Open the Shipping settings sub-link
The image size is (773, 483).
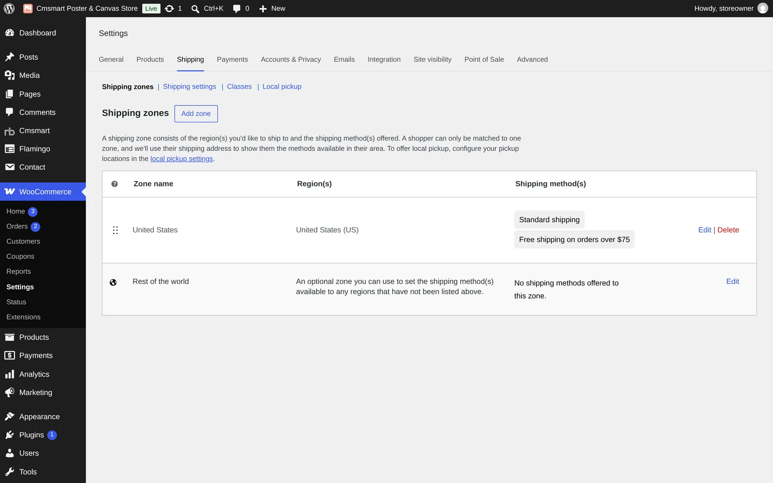pyautogui.click(x=189, y=86)
